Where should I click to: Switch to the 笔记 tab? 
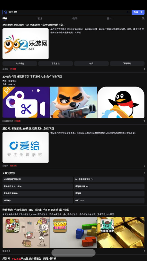(40, 19)
